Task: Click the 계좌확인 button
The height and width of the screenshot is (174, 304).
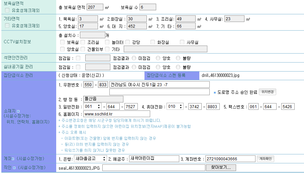Action: tap(266, 159)
